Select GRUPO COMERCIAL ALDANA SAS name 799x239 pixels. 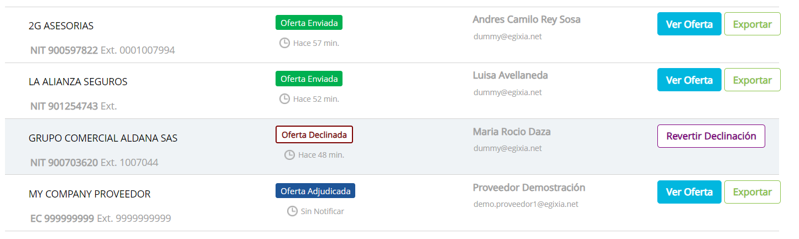click(103, 138)
